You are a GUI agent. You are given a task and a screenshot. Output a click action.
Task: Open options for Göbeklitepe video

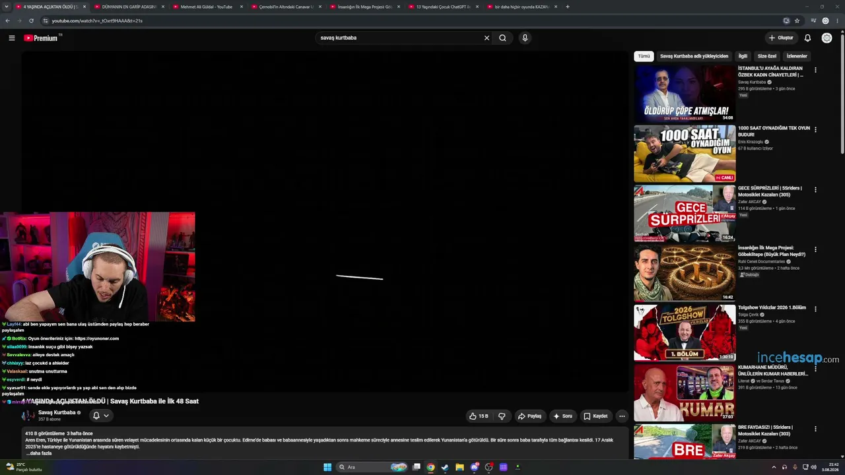coord(815,249)
